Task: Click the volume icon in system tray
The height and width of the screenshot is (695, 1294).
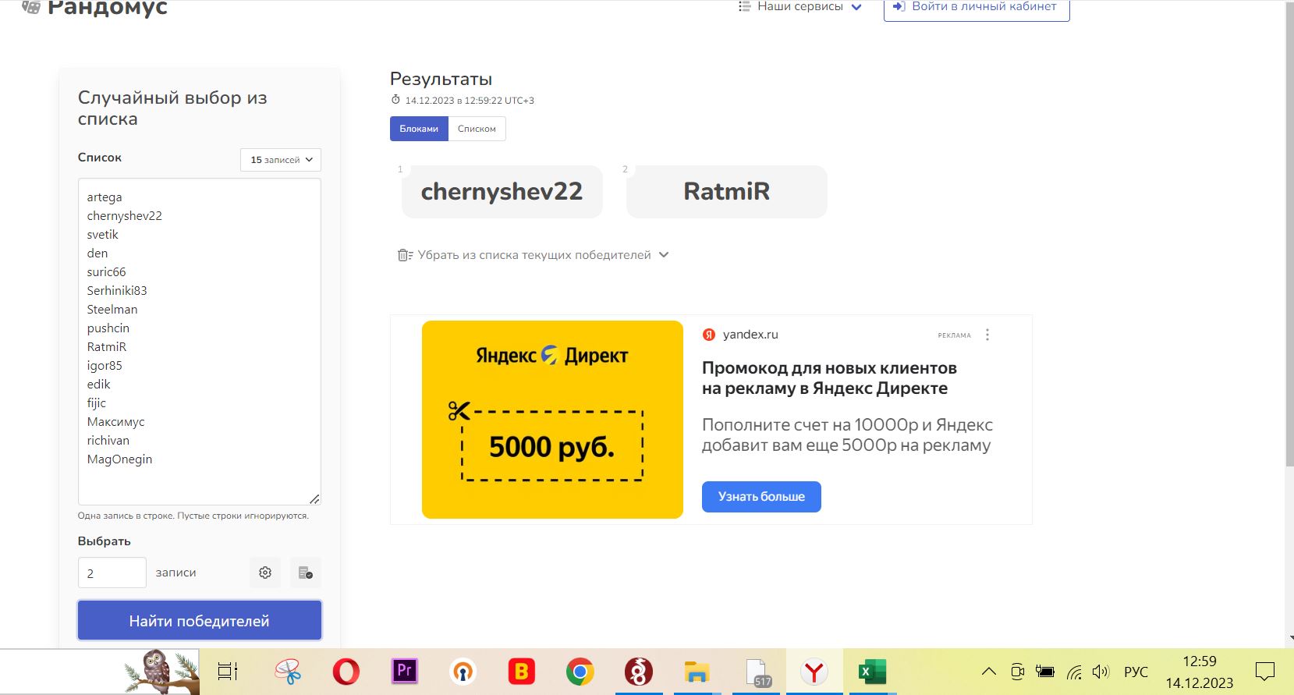Action: [1101, 672]
